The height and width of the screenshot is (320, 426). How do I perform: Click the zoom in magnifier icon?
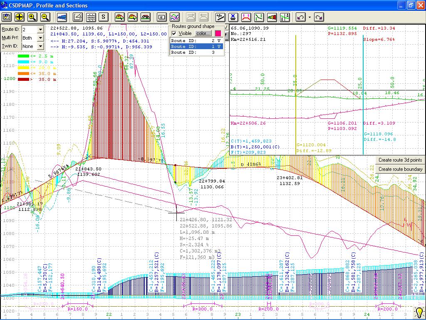tap(32, 17)
